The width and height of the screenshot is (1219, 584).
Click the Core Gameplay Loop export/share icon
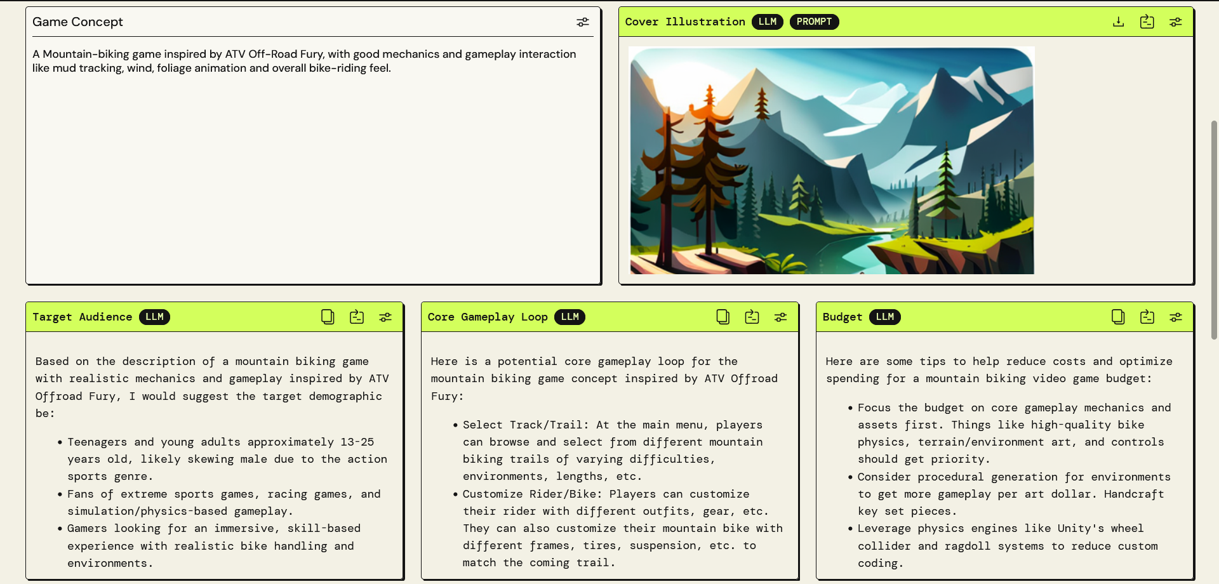(752, 317)
